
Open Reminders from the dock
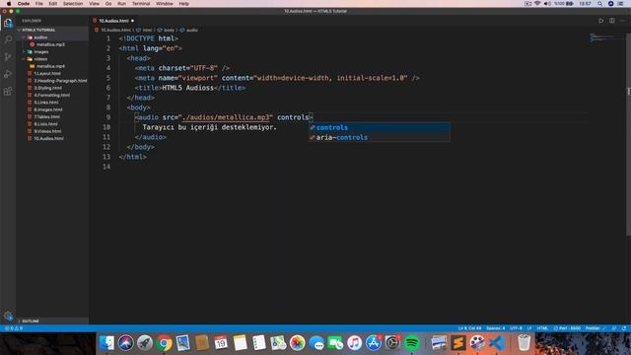[258, 343]
